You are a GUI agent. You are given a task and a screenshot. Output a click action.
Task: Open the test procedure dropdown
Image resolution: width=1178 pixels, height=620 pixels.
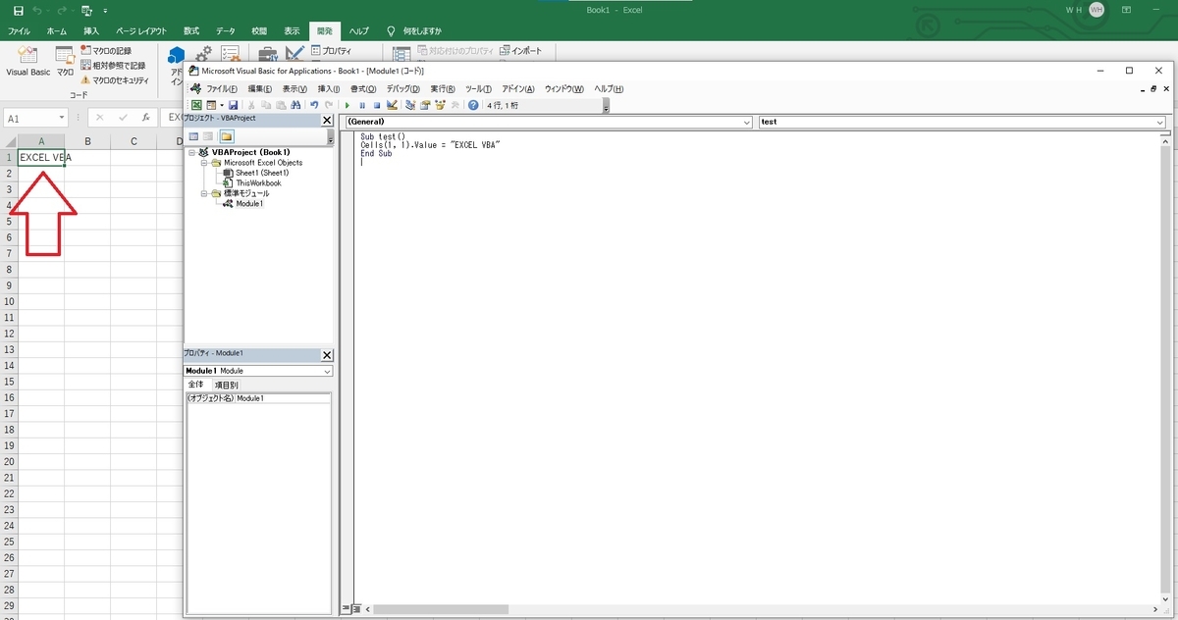pos(1160,122)
